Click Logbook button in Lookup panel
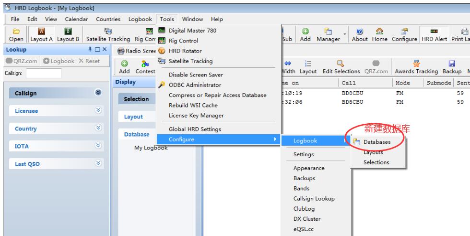Image resolution: width=470 pixels, height=236 pixels. [59, 61]
